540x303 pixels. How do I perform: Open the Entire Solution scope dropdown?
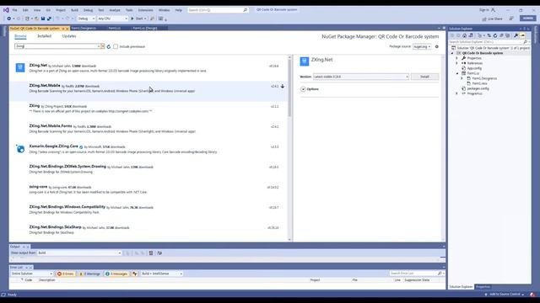32,274
